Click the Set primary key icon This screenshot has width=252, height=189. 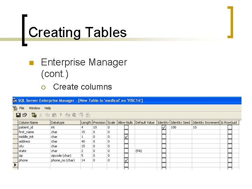click(61, 115)
